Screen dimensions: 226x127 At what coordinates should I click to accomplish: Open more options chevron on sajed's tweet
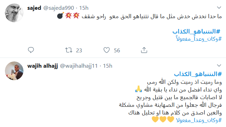(219, 7)
